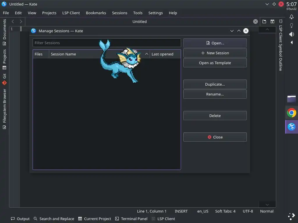Click the New Session button
This screenshot has width=298, height=223.
[x=215, y=53]
